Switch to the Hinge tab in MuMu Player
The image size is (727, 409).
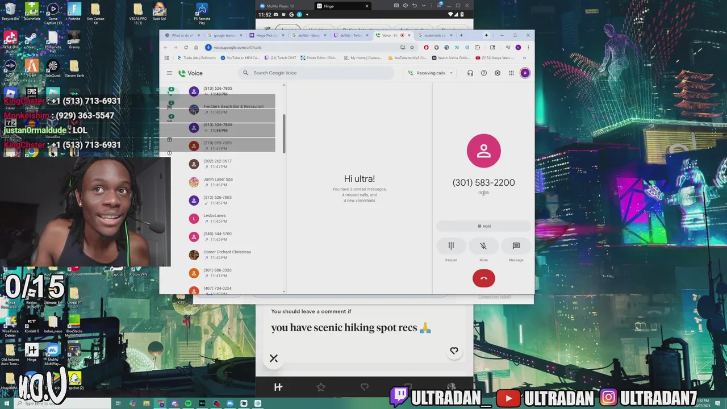click(x=342, y=6)
